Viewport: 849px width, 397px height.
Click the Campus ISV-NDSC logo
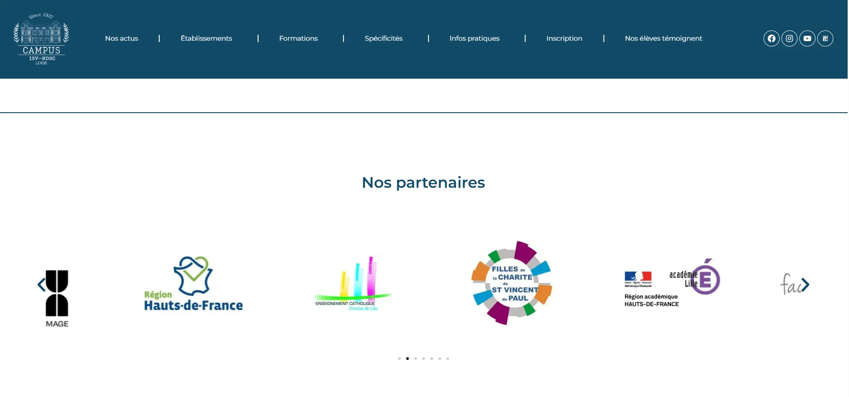[x=41, y=39]
